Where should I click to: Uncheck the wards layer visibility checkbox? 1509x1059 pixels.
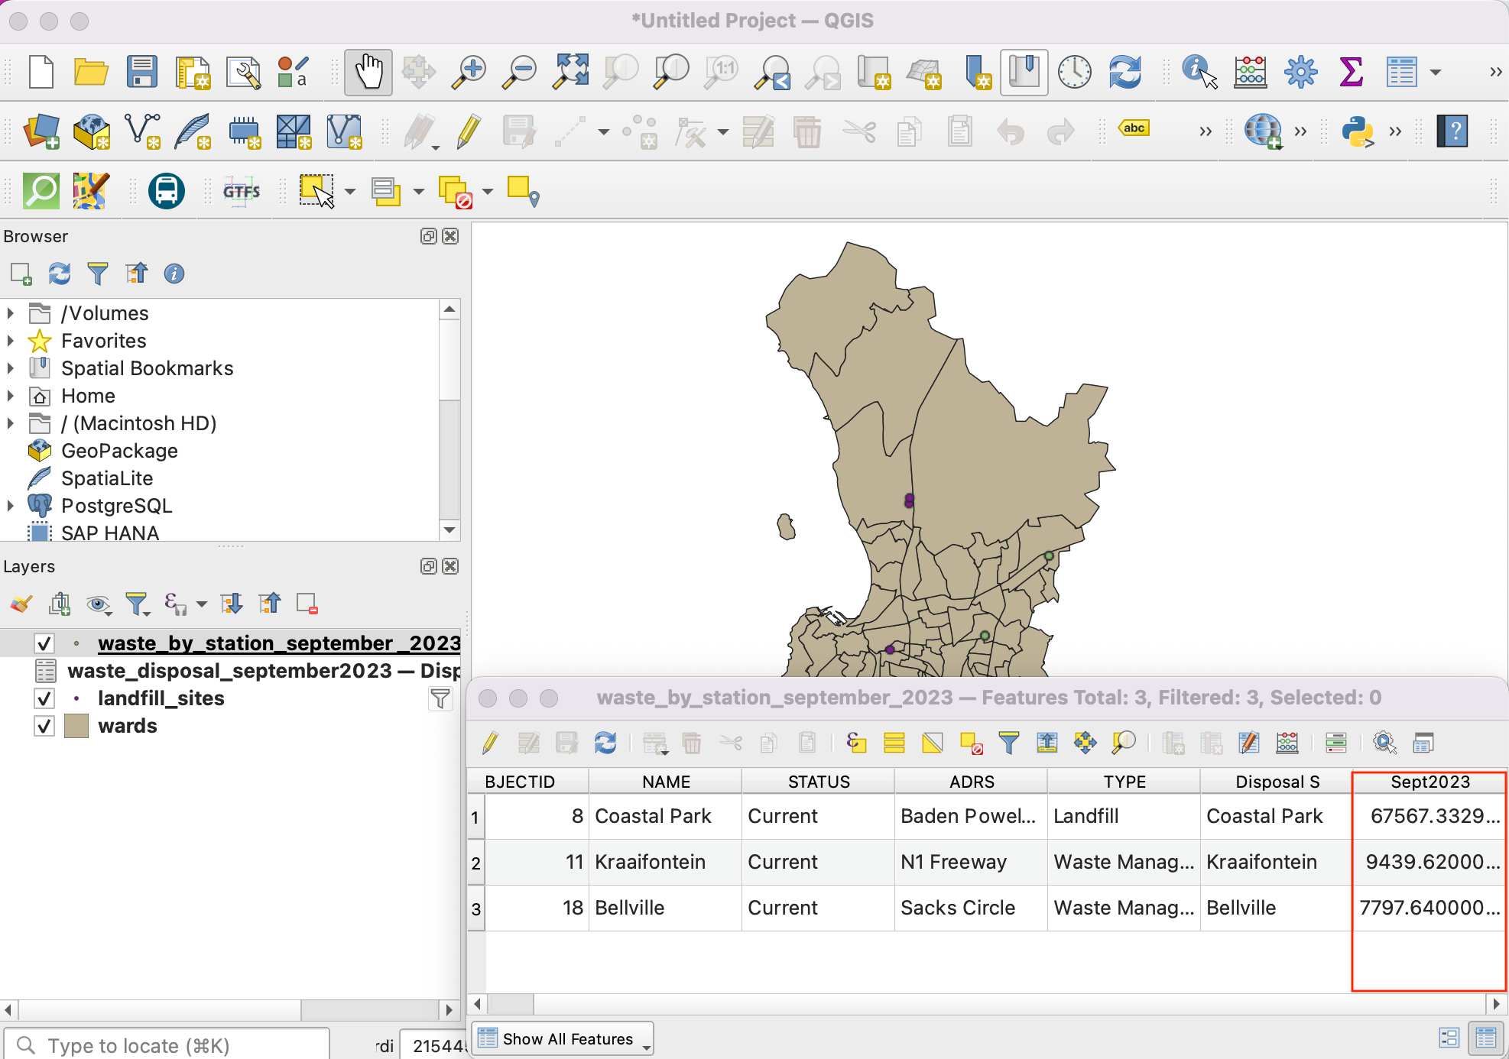pyautogui.click(x=44, y=726)
